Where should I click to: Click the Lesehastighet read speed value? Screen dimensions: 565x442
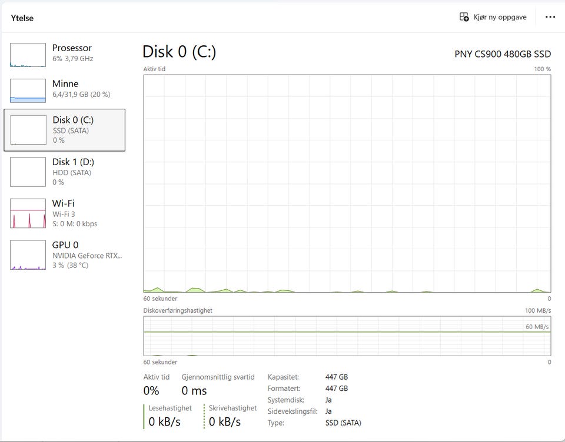click(x=164, y=421)
